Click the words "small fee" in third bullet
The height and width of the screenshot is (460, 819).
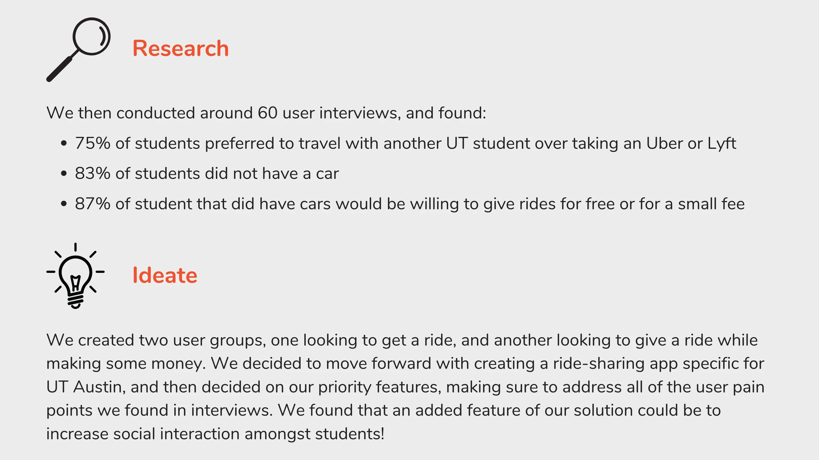point(711,204)
